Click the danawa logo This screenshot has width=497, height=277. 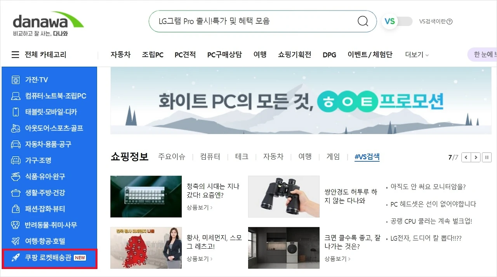click(48, 24)
